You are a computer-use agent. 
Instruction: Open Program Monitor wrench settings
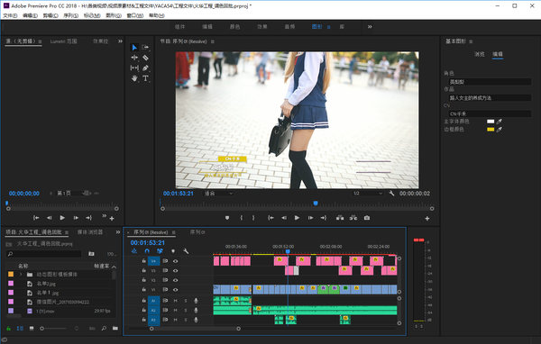391,194
